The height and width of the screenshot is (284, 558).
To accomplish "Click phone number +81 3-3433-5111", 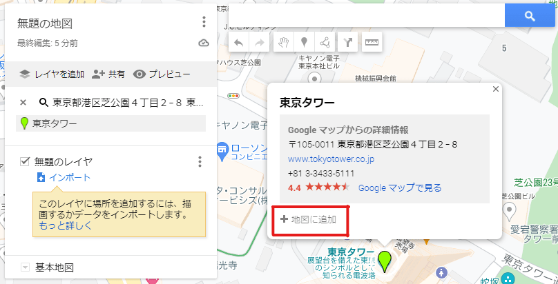I will 321,174.
